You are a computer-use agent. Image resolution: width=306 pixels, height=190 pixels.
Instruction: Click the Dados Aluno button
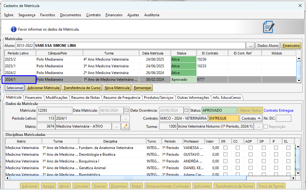268,46
